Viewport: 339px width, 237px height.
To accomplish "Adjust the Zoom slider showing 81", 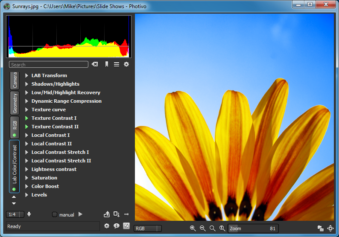I will [253, 228].
